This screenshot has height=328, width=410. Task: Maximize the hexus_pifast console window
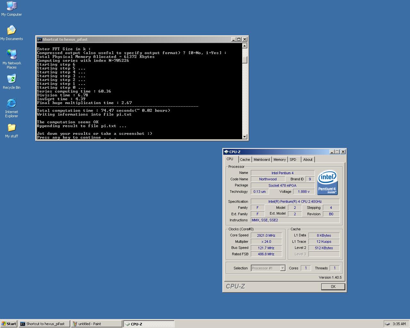click(x=239, y=39)
